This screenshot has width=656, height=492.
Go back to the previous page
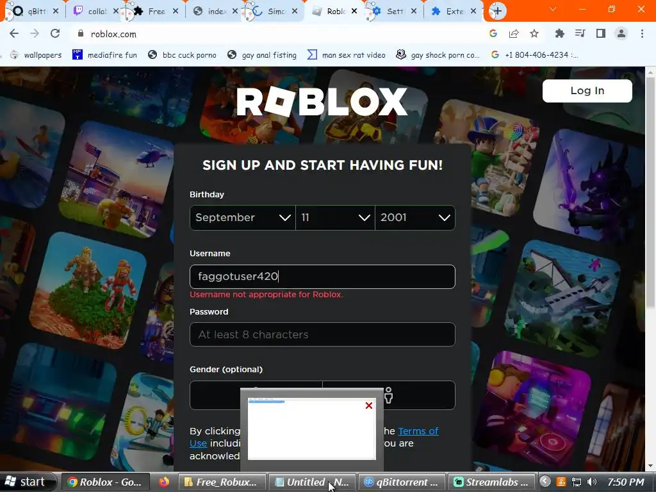point(14,34)
